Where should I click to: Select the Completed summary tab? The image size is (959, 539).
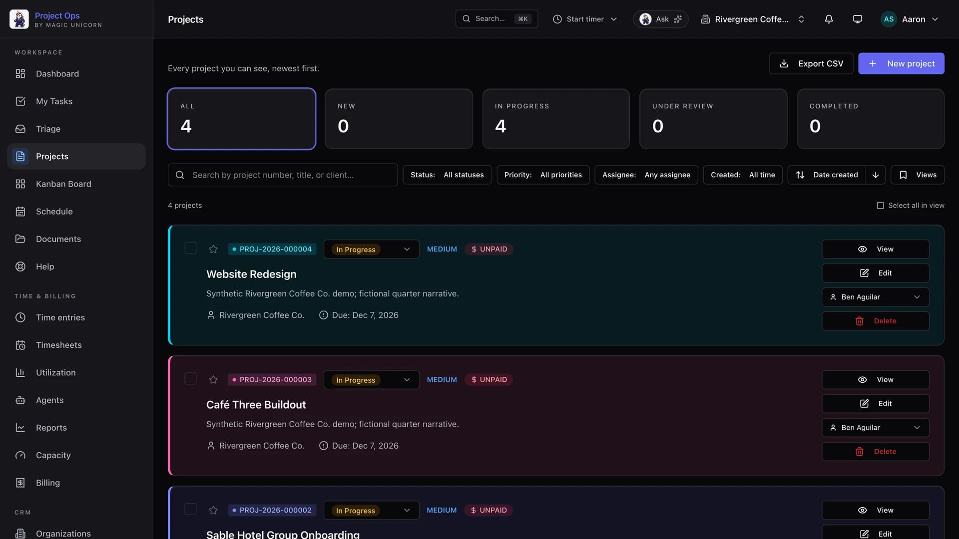[x=871, y=119]
